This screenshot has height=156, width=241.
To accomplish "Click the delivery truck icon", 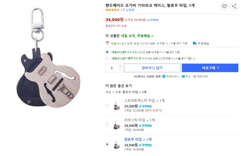I will (195, 43).
